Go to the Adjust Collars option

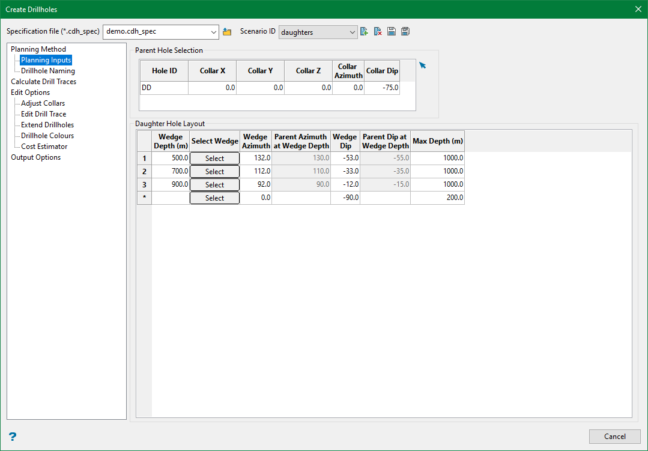point(43,103)
